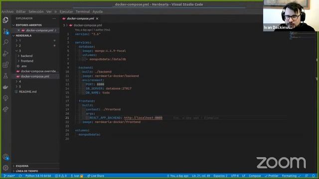Open the Extensions view
Image resolution: width=319 pixels, height=179 pixels.
(x=5, y=65)
